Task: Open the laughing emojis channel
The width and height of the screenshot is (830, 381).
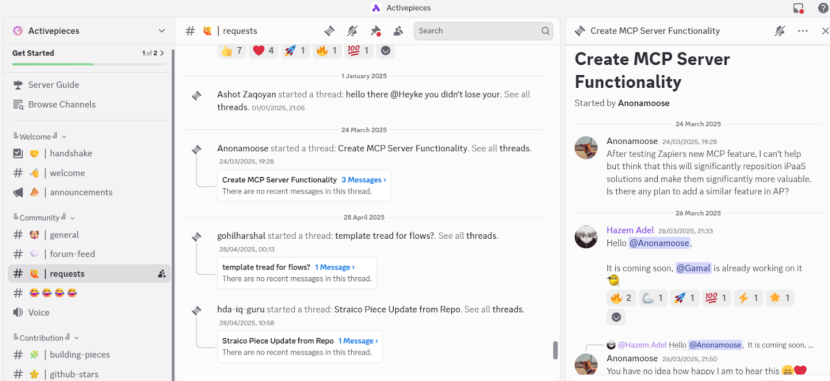Action: click(x=88, y=293)
